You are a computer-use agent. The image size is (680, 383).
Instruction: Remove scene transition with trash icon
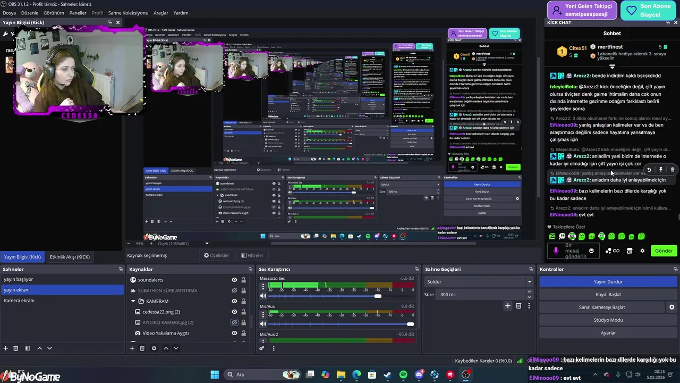518,306
